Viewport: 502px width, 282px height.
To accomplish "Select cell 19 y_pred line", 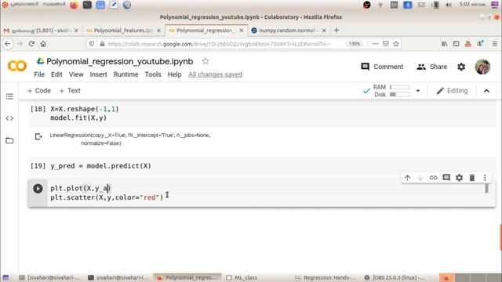I will click(x=100, y=166).
